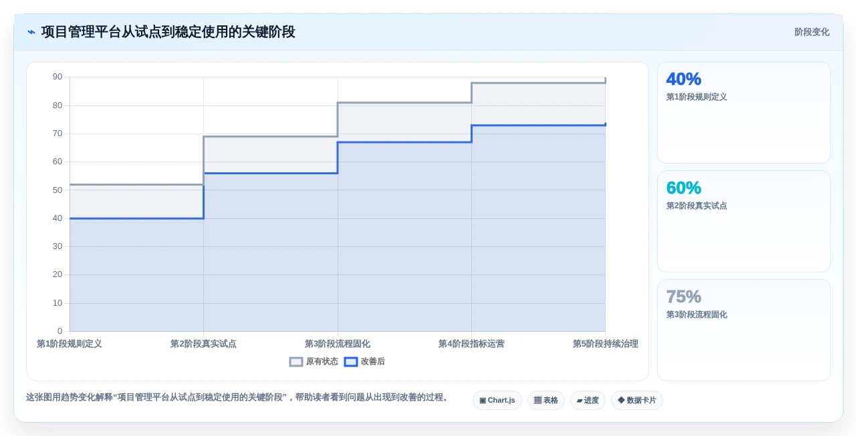Click the description text below the chart
Image resolution: width=857 pixels, height=436 pixels.
(237, 397)
